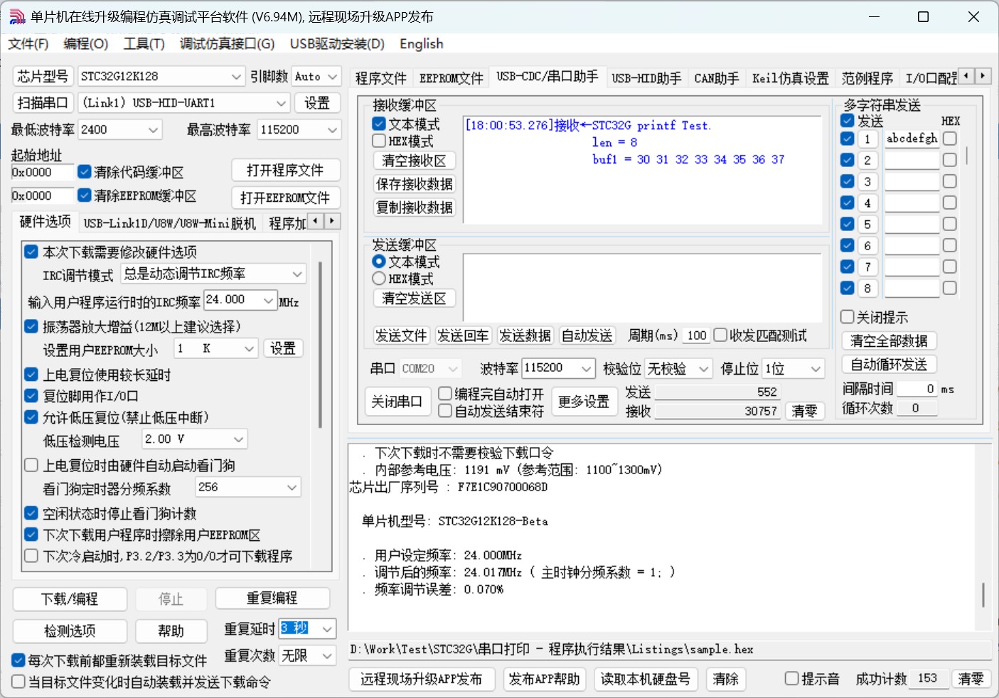Open the 工具(T) menu

144,44
